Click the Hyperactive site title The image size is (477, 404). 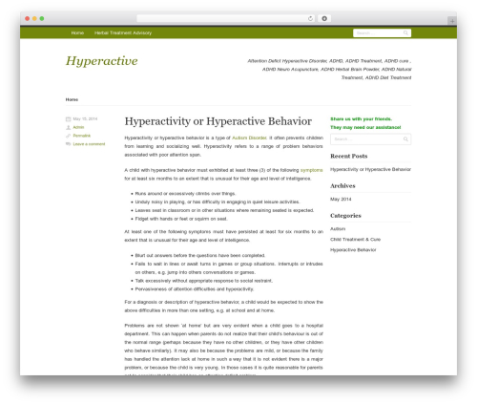tap(102, 61)
